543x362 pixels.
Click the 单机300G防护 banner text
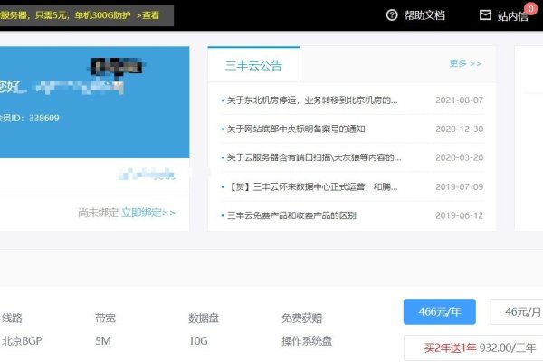(x=102, y=15)
